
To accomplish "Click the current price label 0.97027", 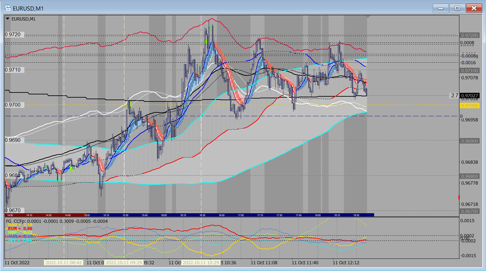I will pos(470,96).
